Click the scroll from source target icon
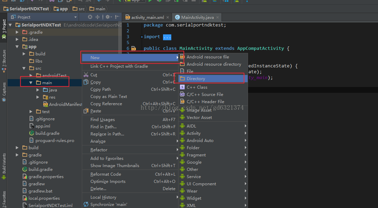This screenshot has width=378, height=208. (x=90, y=17)
